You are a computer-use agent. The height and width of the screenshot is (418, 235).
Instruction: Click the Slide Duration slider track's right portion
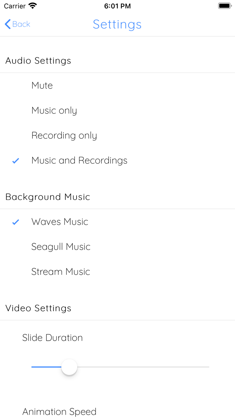161,367
